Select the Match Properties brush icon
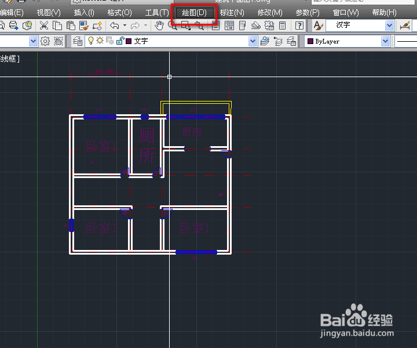This screenshot has width=417, height=348. point(84,26)
